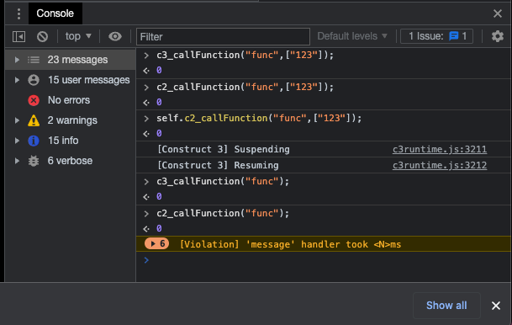Click the Show all button
This screenshot has width=512, height=325.
pos(446,306)
